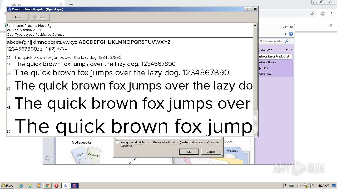Click the 'Font name: Proxima Nova Rg' text
This screenshot has width=337, height=189.
[29, 26]
